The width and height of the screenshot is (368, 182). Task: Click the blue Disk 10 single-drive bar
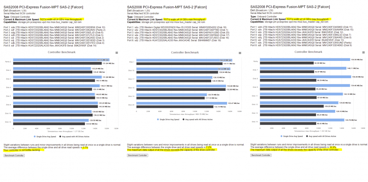tap(52, 112)
